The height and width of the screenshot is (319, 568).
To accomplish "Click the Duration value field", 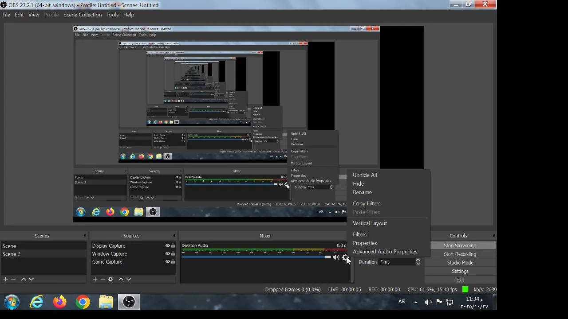I will click(x=397, y=262).
